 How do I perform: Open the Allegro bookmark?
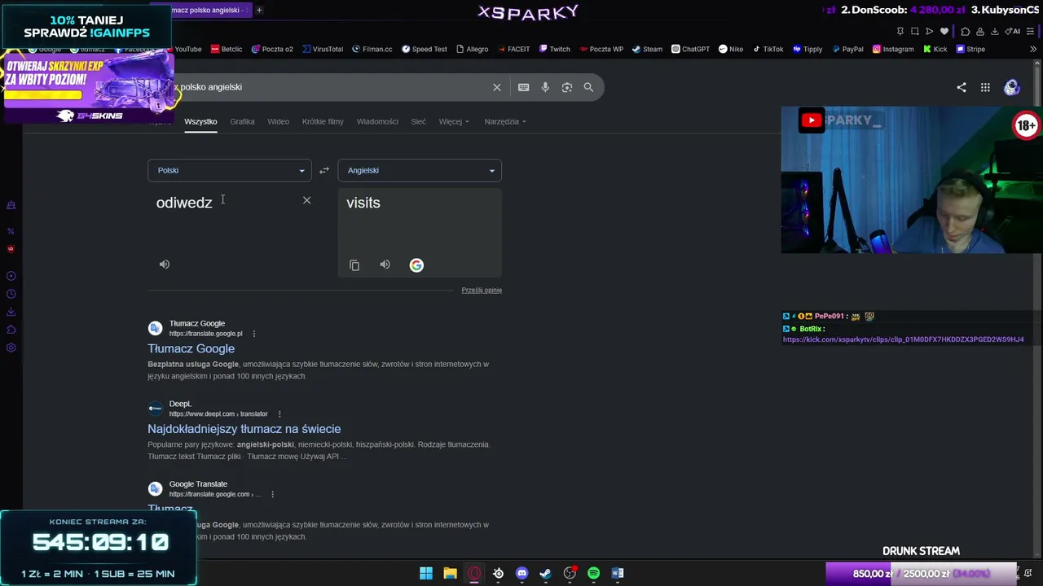click(x=472, y=49)
